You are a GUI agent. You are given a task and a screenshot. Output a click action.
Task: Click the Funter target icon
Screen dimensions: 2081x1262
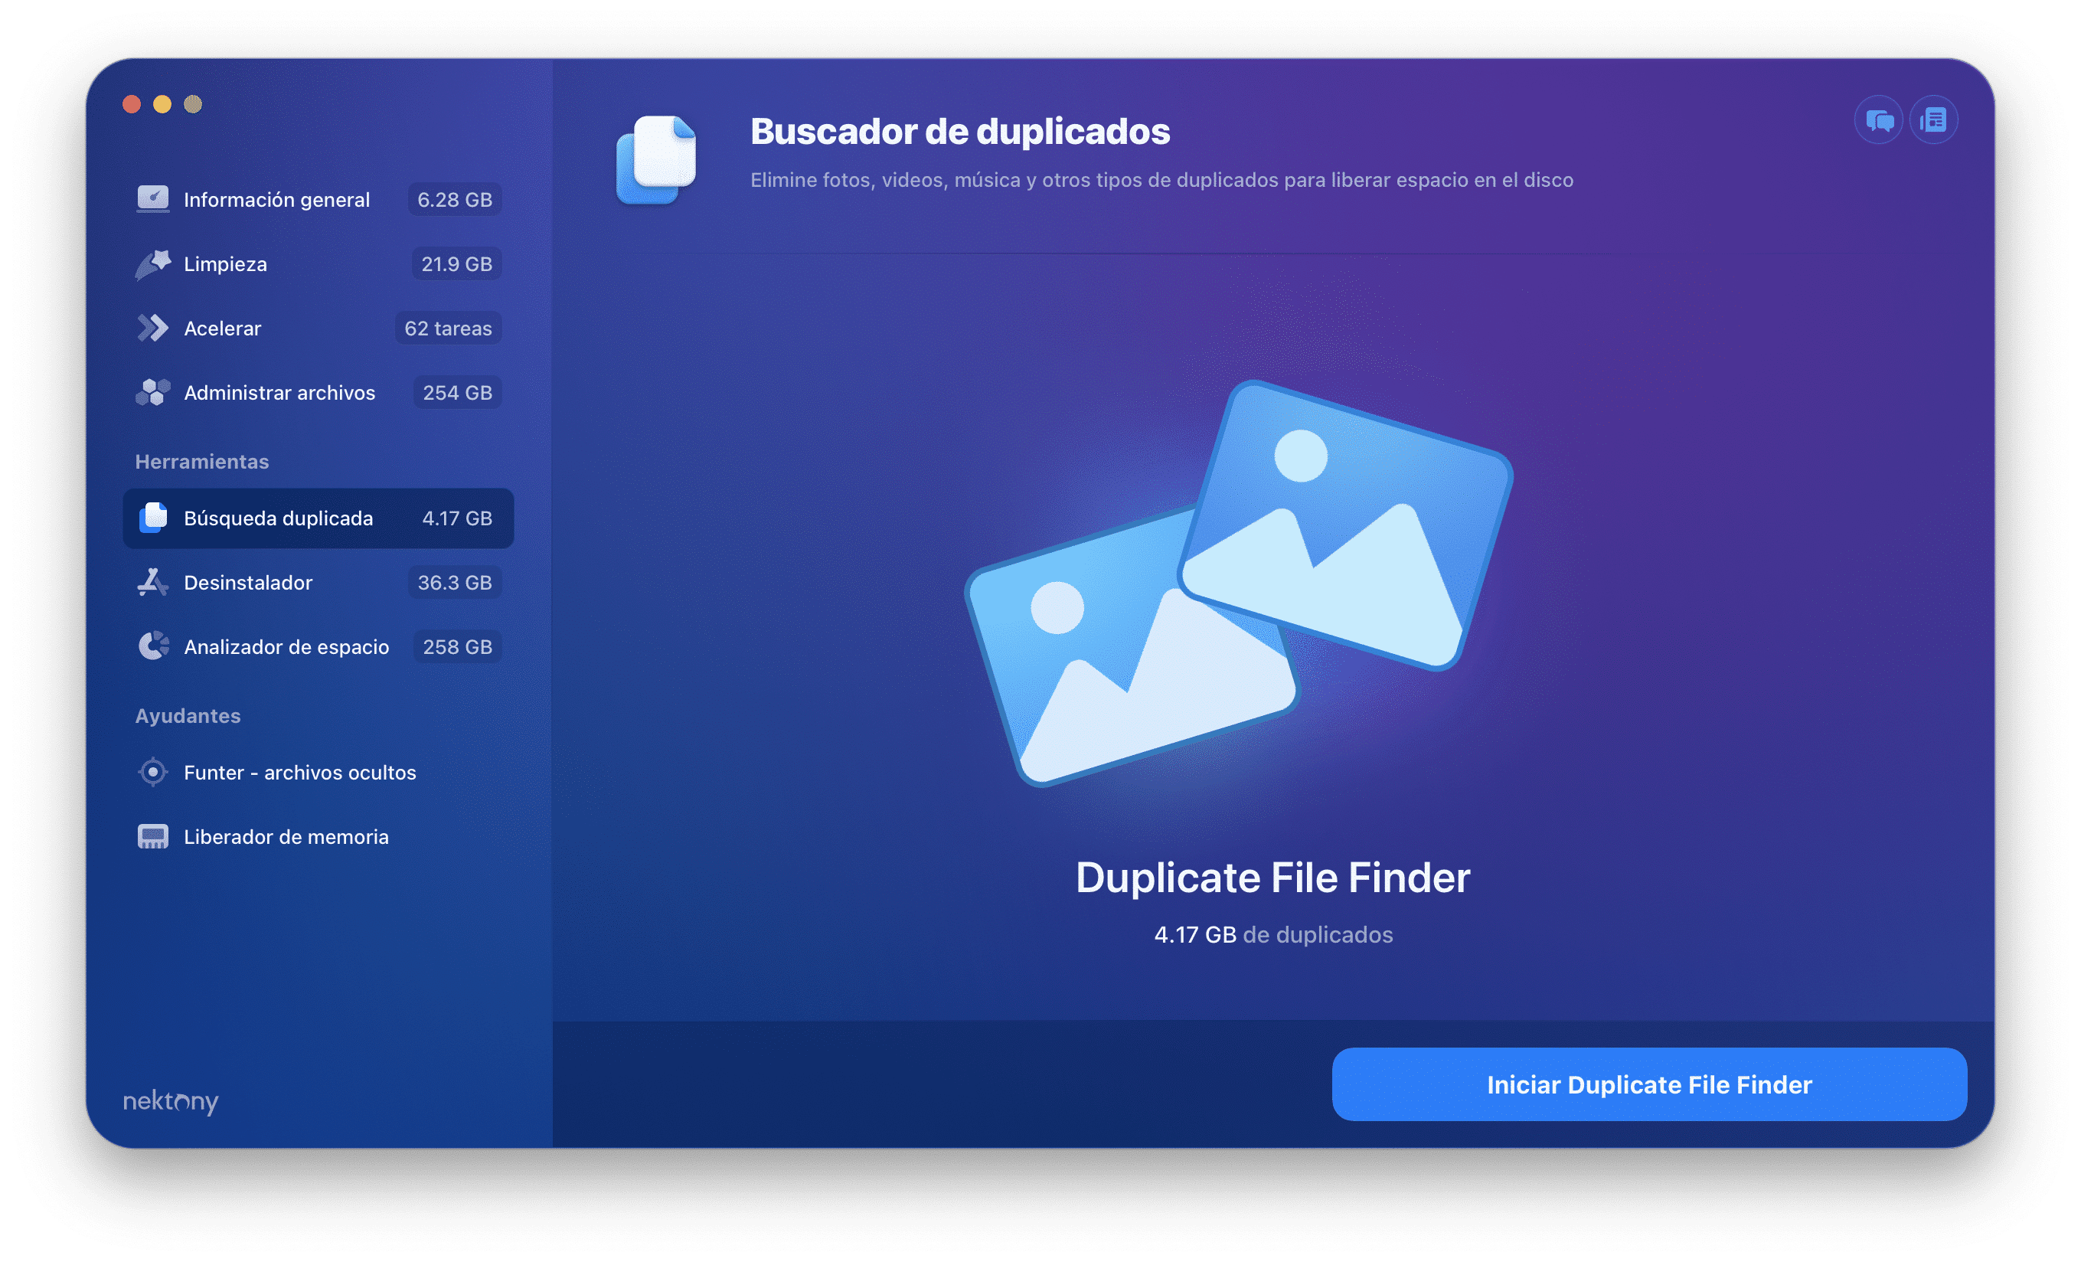(x=152, y=772)
